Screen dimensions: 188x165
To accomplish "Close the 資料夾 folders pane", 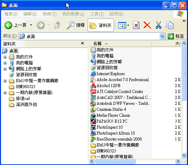I will click(x=82, y=43).
